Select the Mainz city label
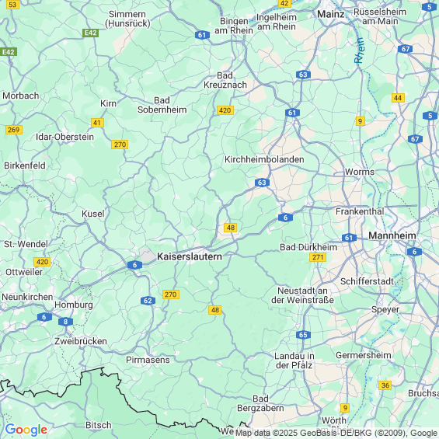The height and width of the screenshot is (439, 439). coord(331,14)
